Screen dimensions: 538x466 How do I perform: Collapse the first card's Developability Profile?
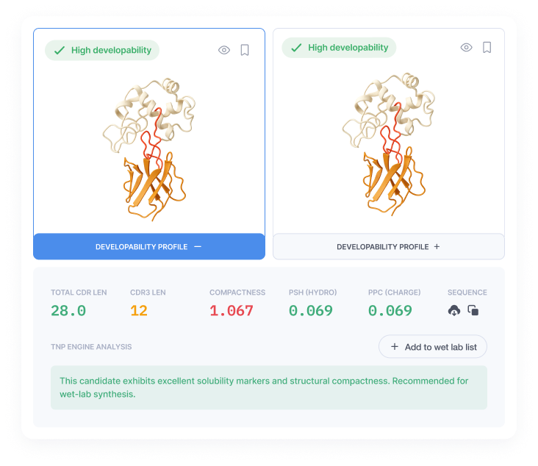(149, 247)
